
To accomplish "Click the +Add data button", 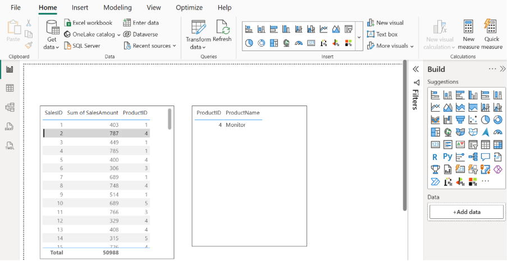I will pyautogui.click(x=466, y=212).
